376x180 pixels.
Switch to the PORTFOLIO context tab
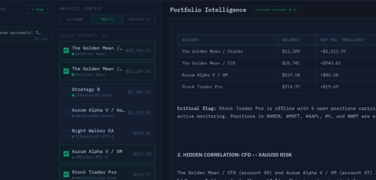[139, 19]
